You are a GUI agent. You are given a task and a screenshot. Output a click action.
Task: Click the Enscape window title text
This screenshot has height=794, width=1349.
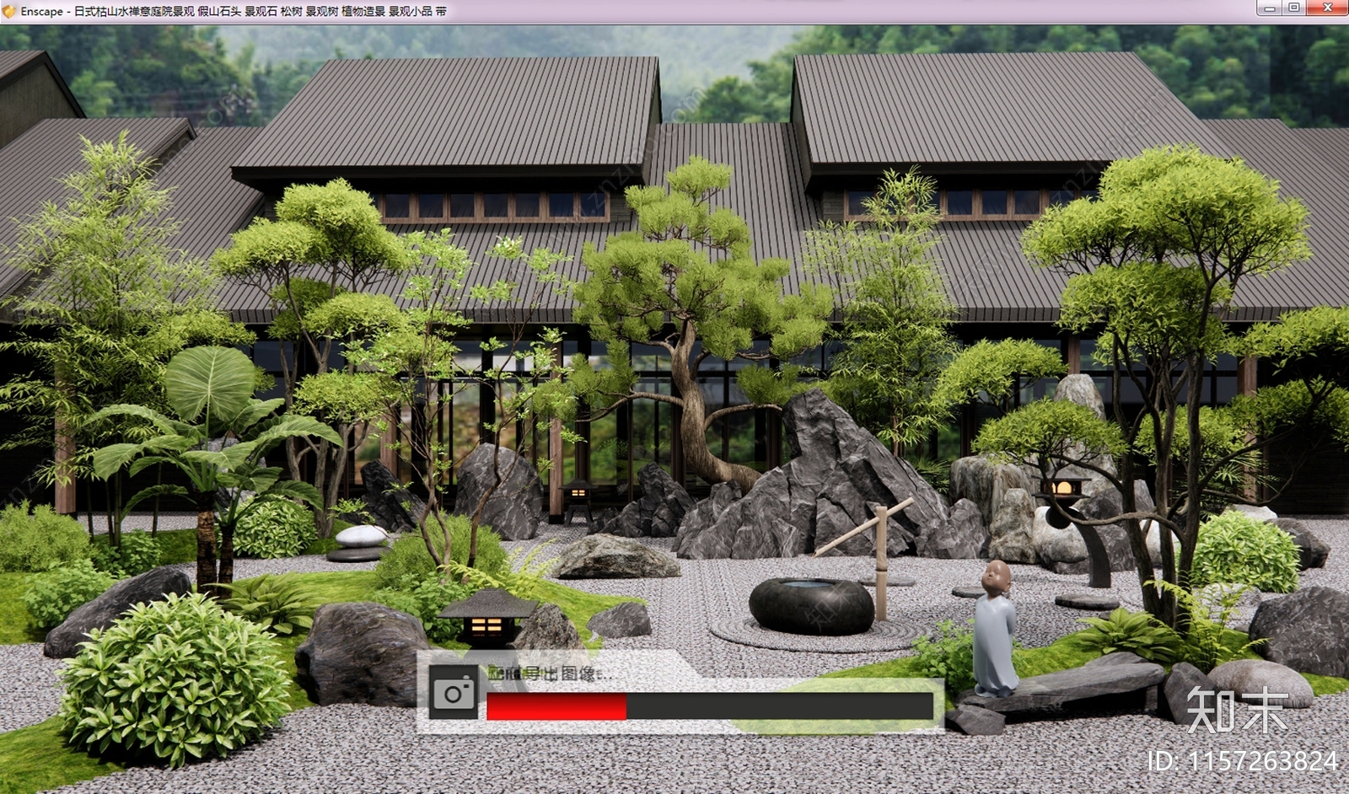234,12
